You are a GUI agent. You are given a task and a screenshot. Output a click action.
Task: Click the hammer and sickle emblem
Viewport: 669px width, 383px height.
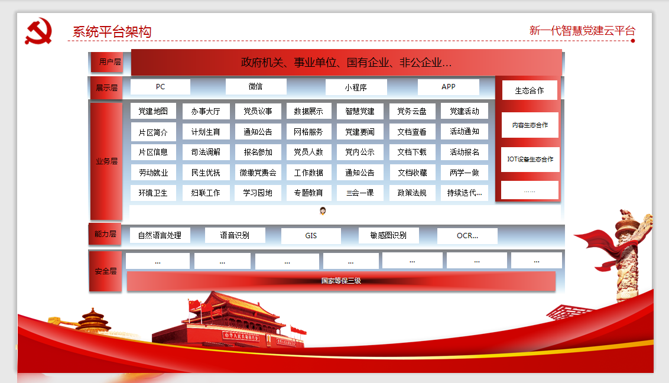(38, 31)
